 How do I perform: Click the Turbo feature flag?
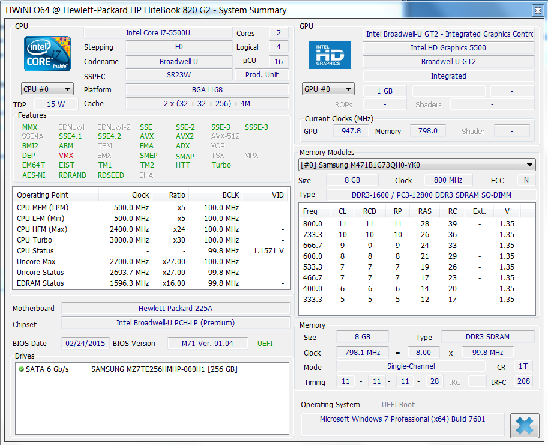221,165
